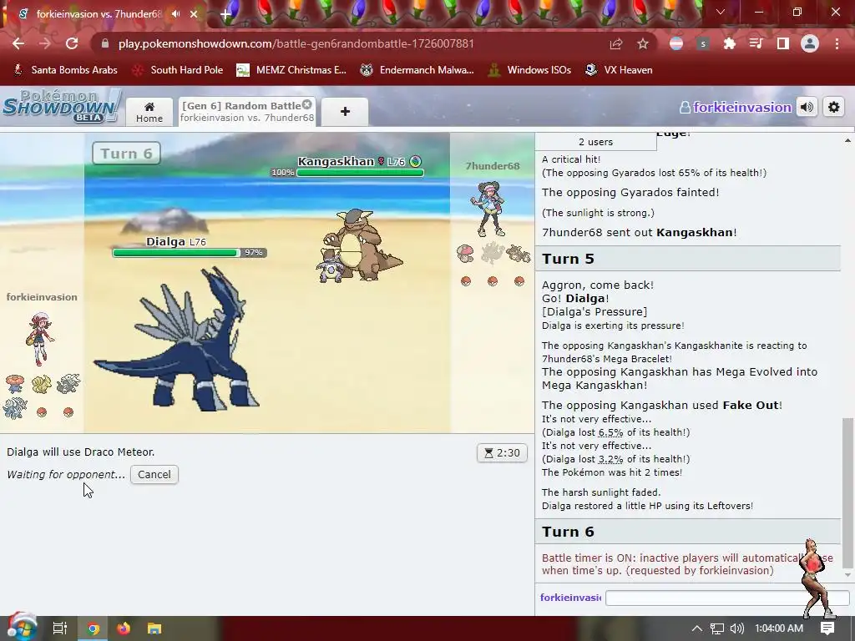Open File Explorer from the taskbar
The image size is (855, 641).
[154, 628]
